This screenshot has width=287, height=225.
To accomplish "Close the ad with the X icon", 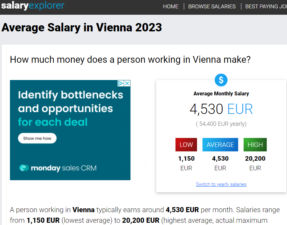I will 127,84.
